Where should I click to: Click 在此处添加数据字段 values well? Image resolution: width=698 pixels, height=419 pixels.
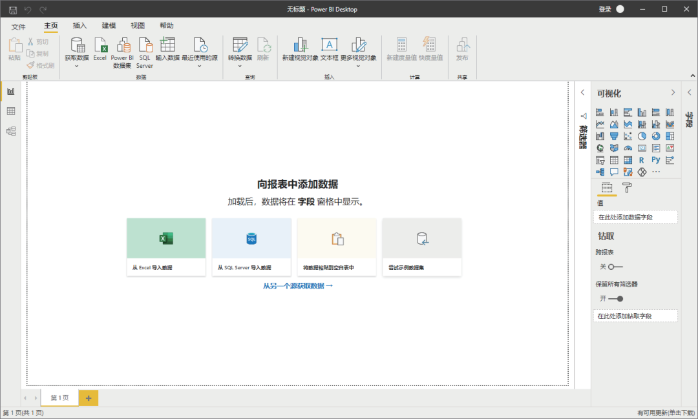(635, 217)
